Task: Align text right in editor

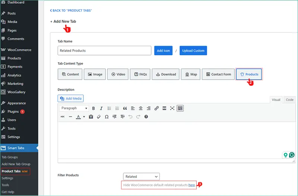Action: pos(149,108)
